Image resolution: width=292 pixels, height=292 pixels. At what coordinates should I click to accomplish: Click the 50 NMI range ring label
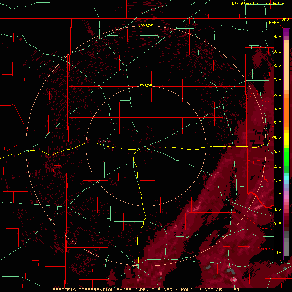(146, 86)
